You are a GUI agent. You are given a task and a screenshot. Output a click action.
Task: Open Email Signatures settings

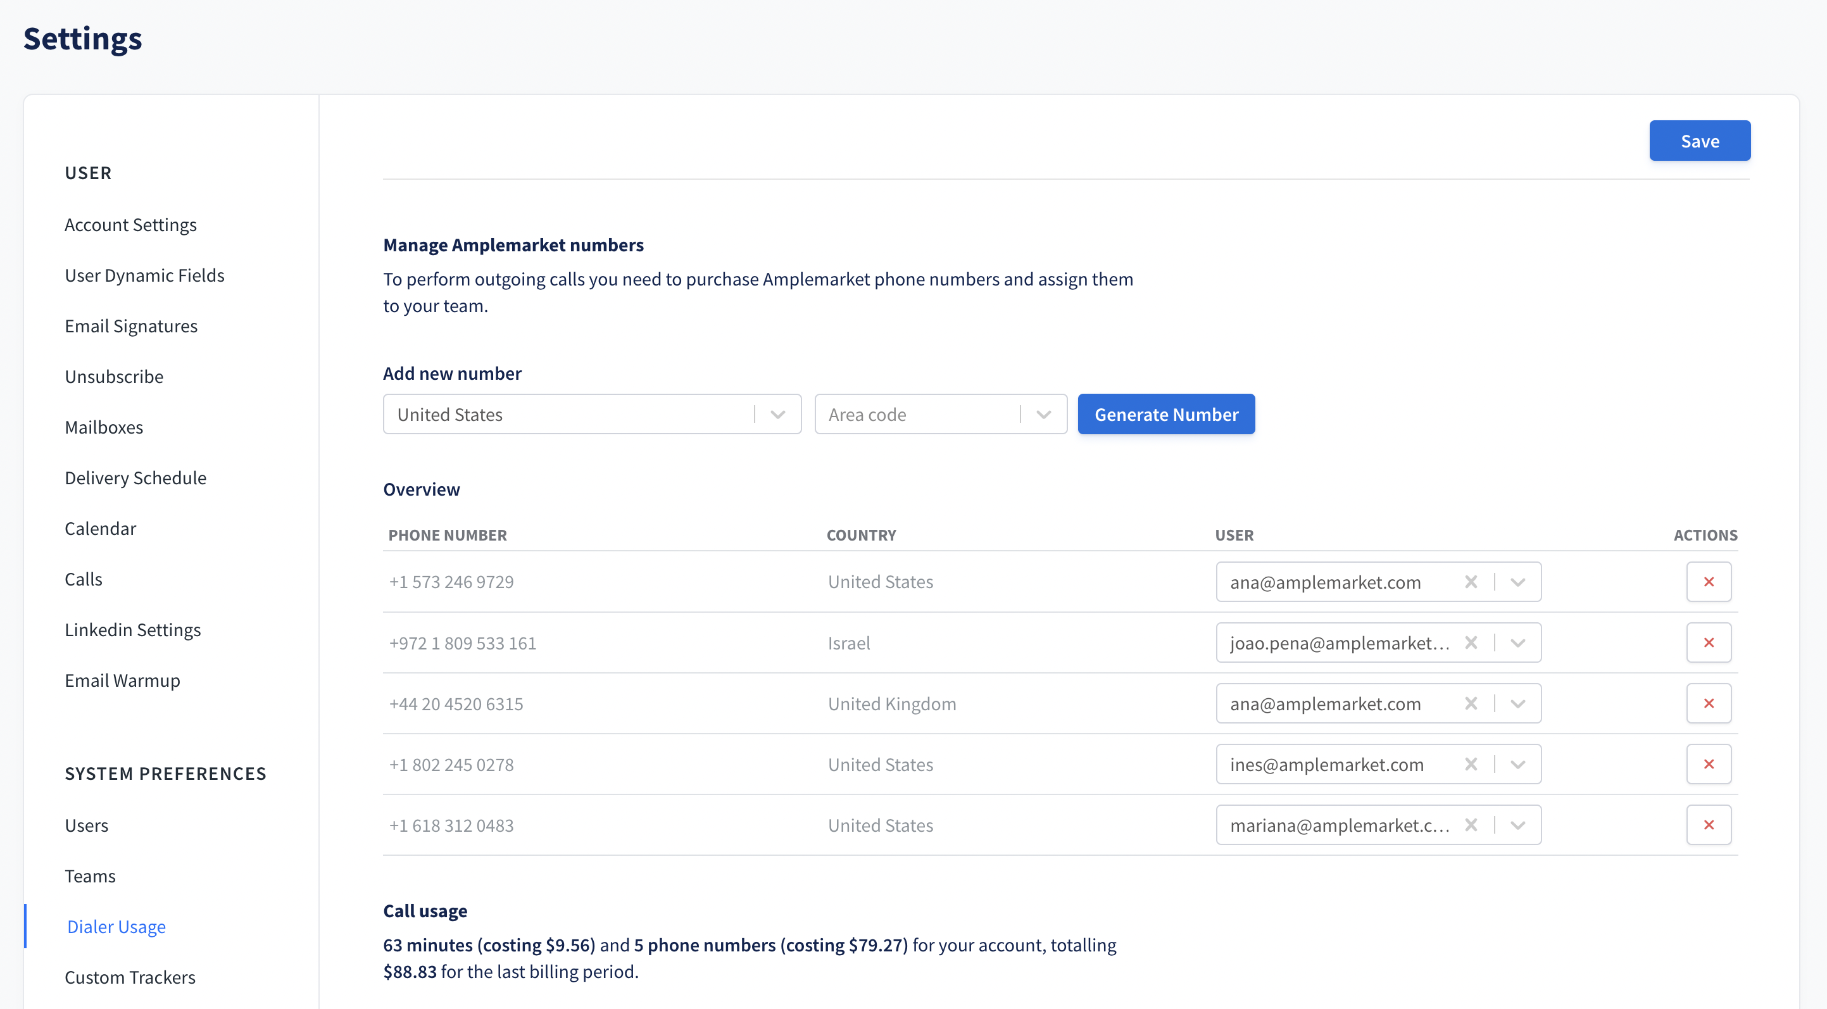pos(131,326)
